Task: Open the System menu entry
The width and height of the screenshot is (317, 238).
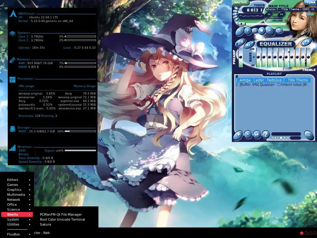Action: (x=17, y=219)
